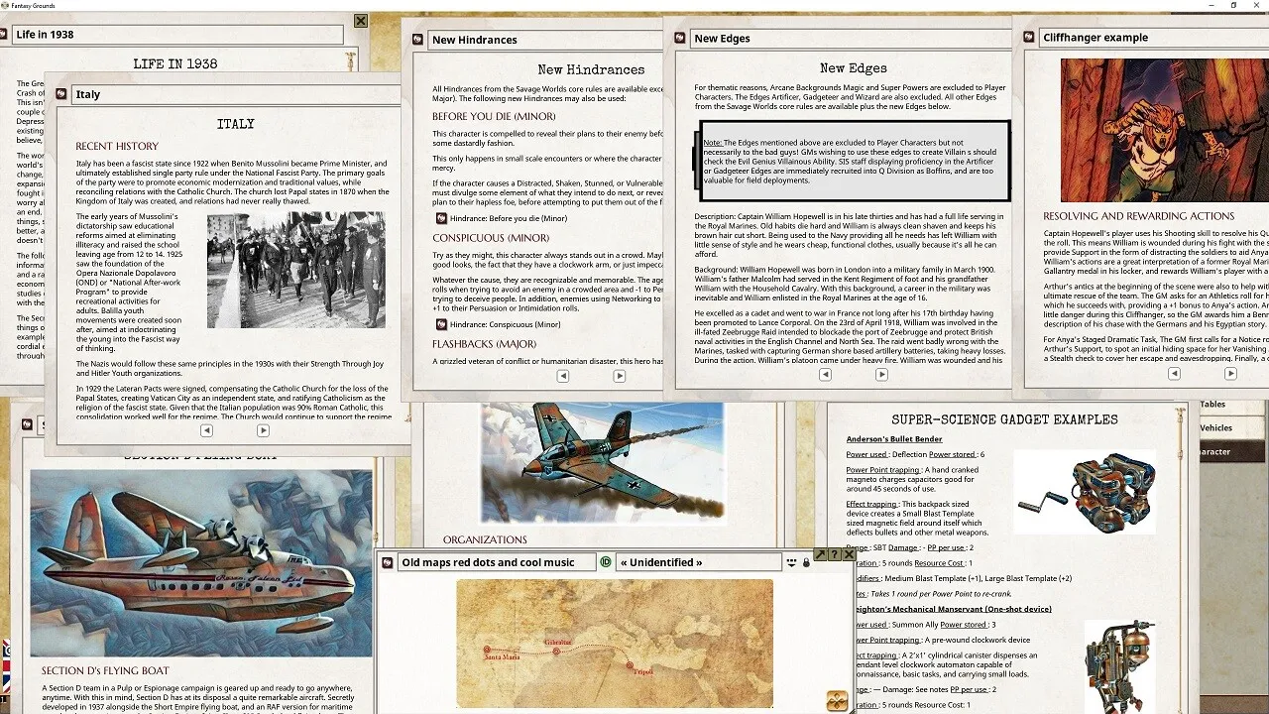Click the grey Note box in New Edges
This screenshot has width=1269, height=714.
tap(855, 161)
